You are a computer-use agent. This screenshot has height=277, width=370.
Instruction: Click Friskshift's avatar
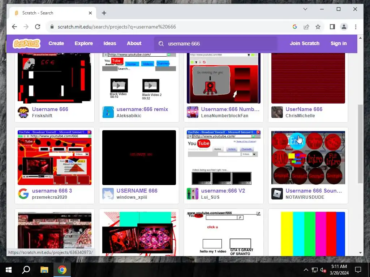click(x=23, y=112)
